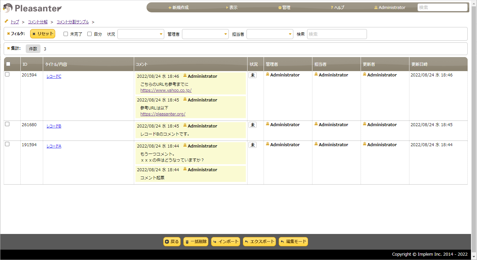Navigate to コメント分解 in the breadcrumb

pyautogui.click(x=37, y=22)
